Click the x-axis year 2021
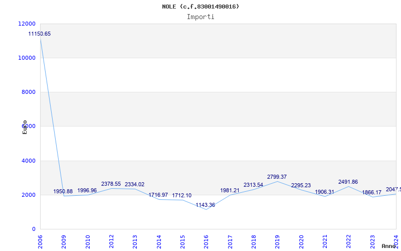This screenshot has height=251, width=401. [325, 242]
